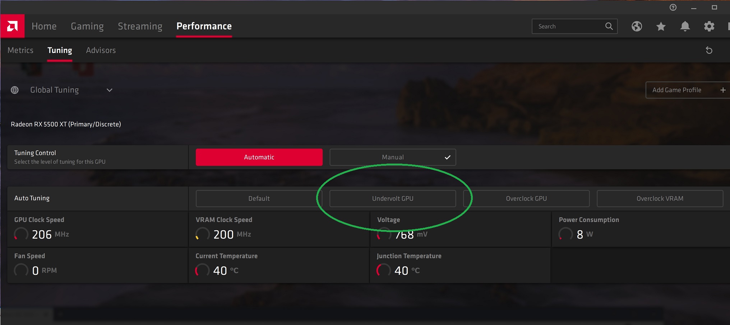This screenshot has width=730, height=325.
Task: Click the Voltage label
Action: pyautogui.click(x=388, y=220)
